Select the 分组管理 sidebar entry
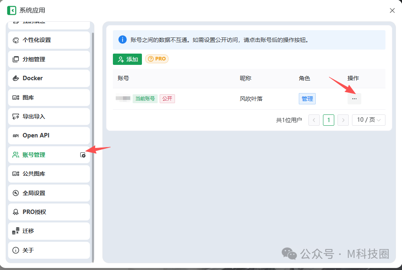The image size is (402, 270). click(x=34, y=59)
